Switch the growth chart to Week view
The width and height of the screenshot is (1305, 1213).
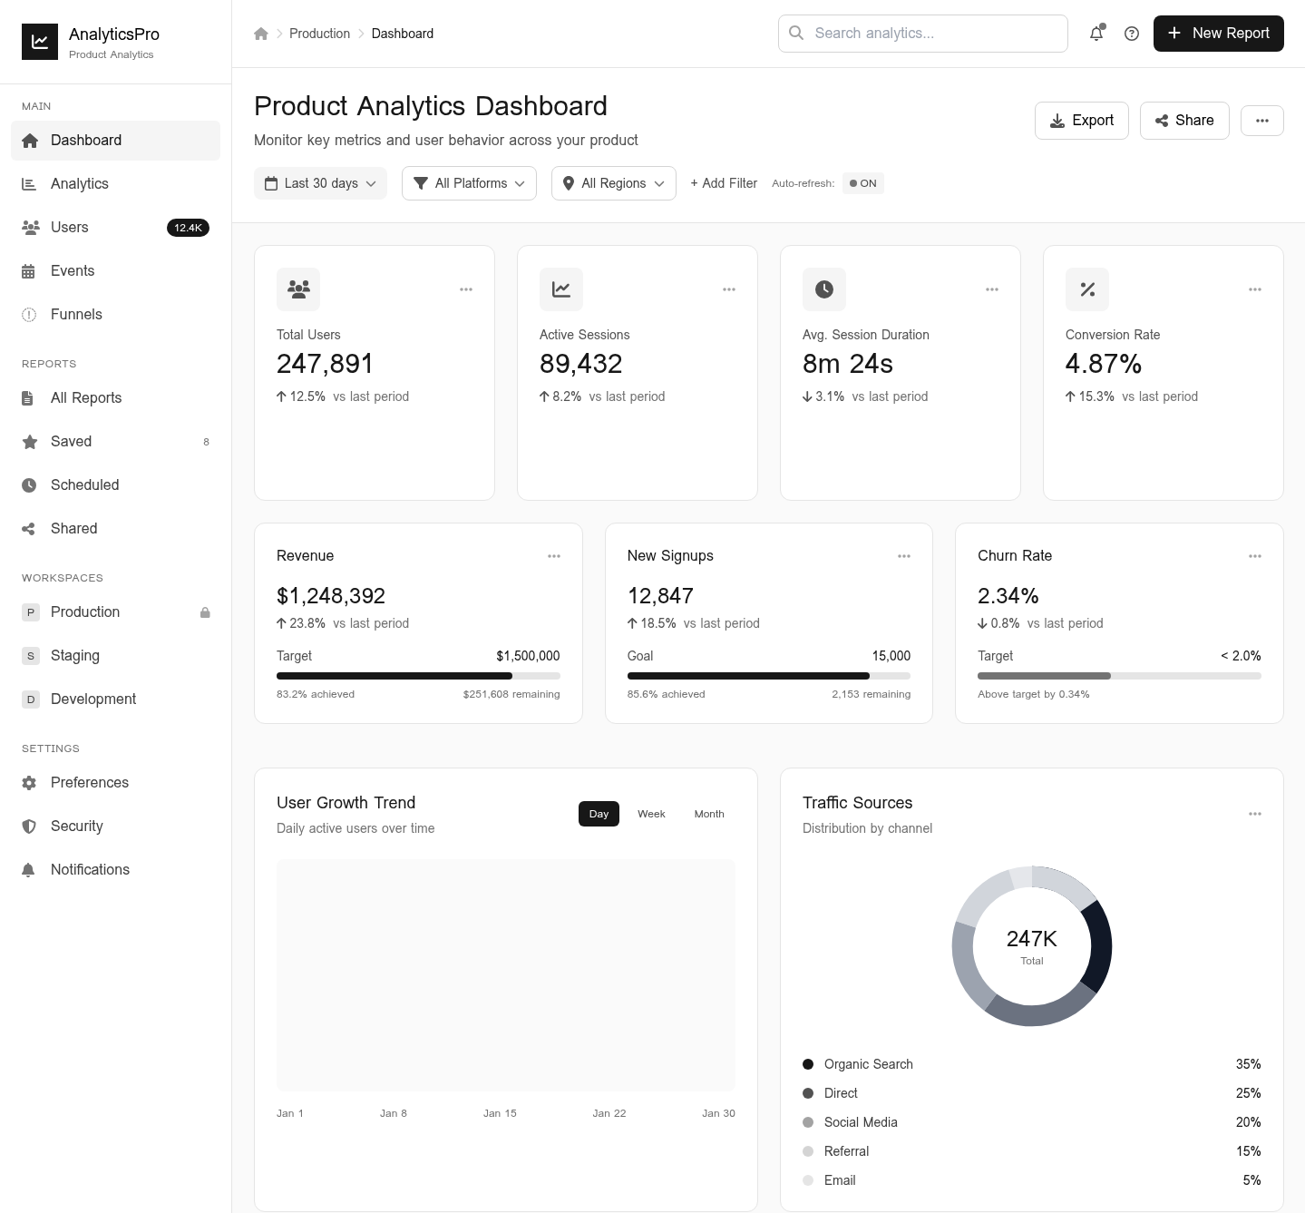coord(651,814)
